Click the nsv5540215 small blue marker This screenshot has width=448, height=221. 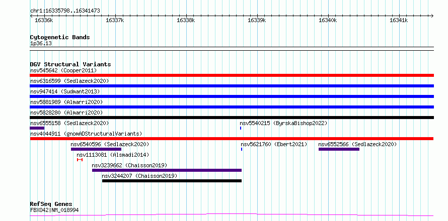click(x=241, y=128)
